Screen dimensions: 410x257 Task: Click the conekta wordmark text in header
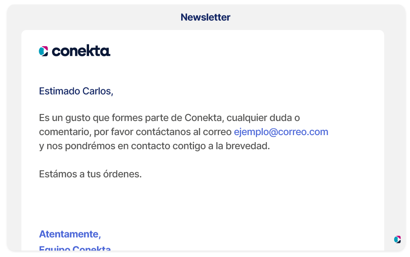click(81, 51)
